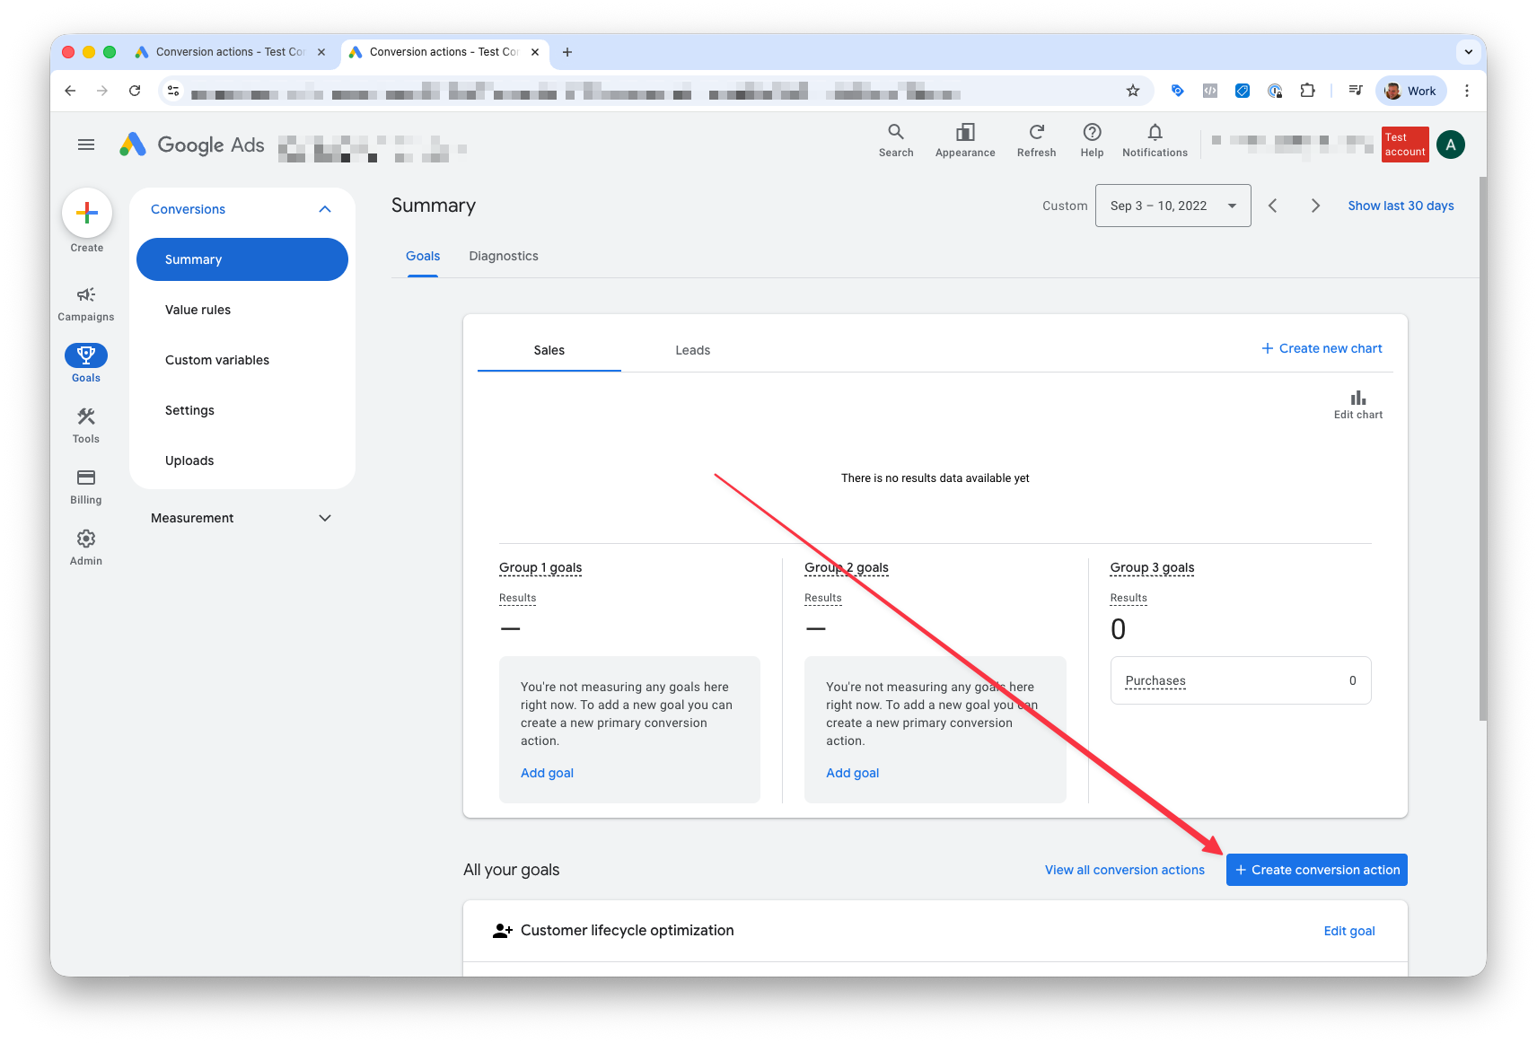This screenshot has height=1043, width=1537.
Task: Click the Edit chart icon
Action: [x=1357, y=399]
